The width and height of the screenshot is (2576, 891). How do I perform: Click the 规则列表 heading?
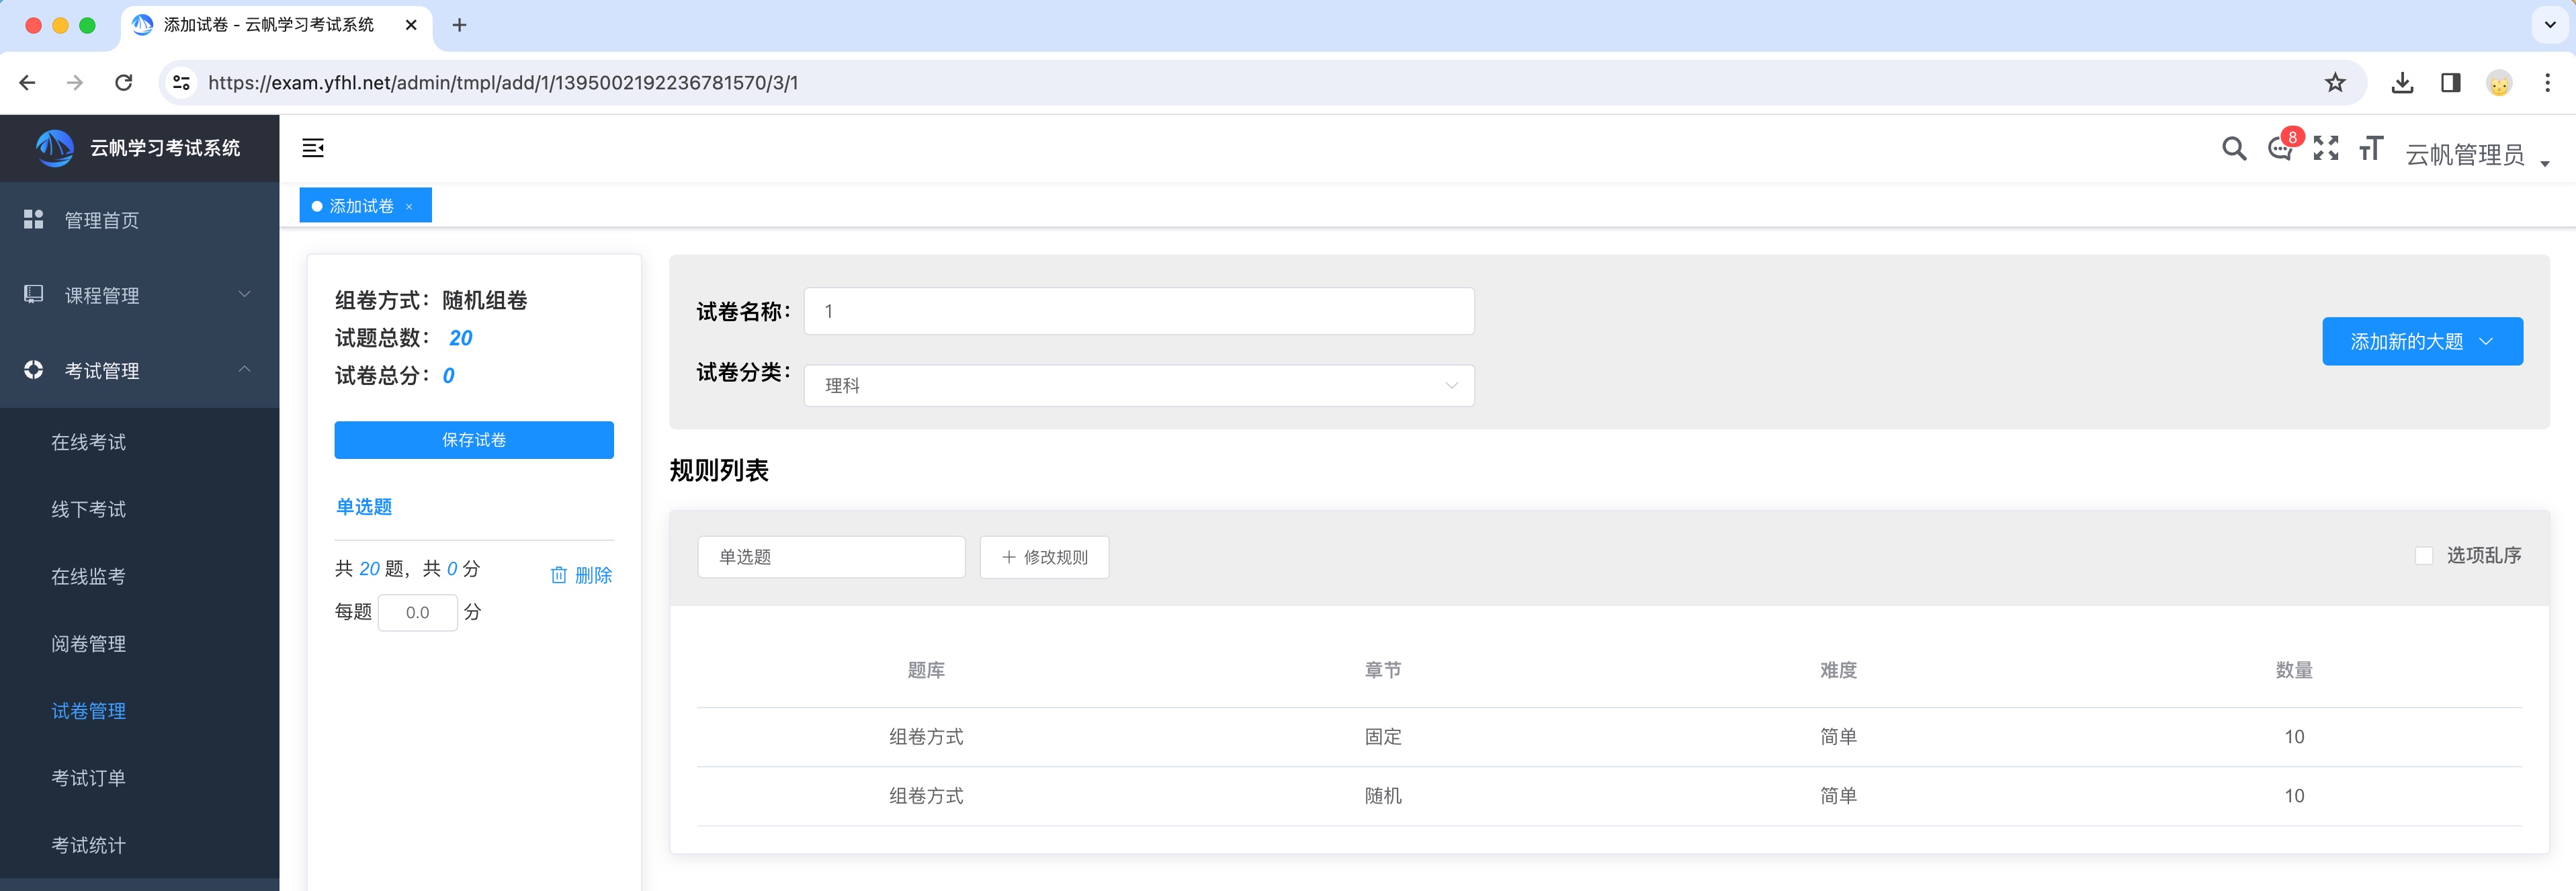click(x=719, y=471)
